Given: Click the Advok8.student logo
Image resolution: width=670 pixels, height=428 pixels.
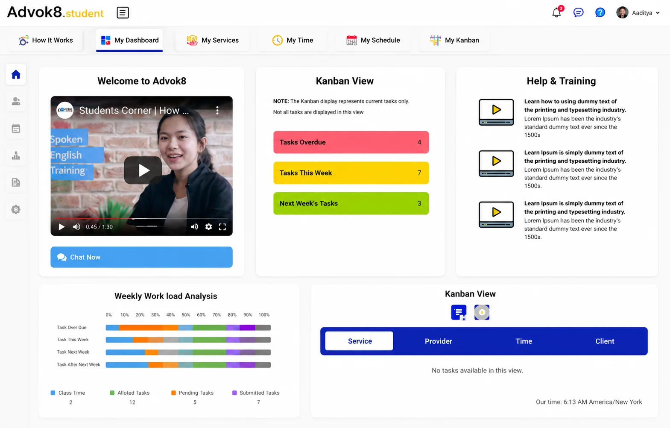Looking at the screenshot, I should coord(55,12).
